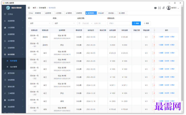Open 工作台 icon in the sidebar
Viewport: 186px width, 115px height.
[5, 14]
